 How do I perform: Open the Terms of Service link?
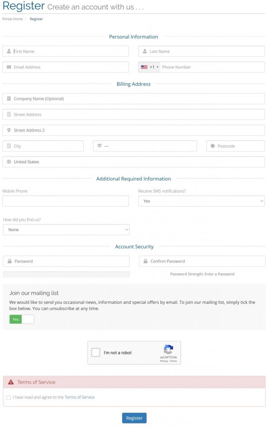coord(80,397)
